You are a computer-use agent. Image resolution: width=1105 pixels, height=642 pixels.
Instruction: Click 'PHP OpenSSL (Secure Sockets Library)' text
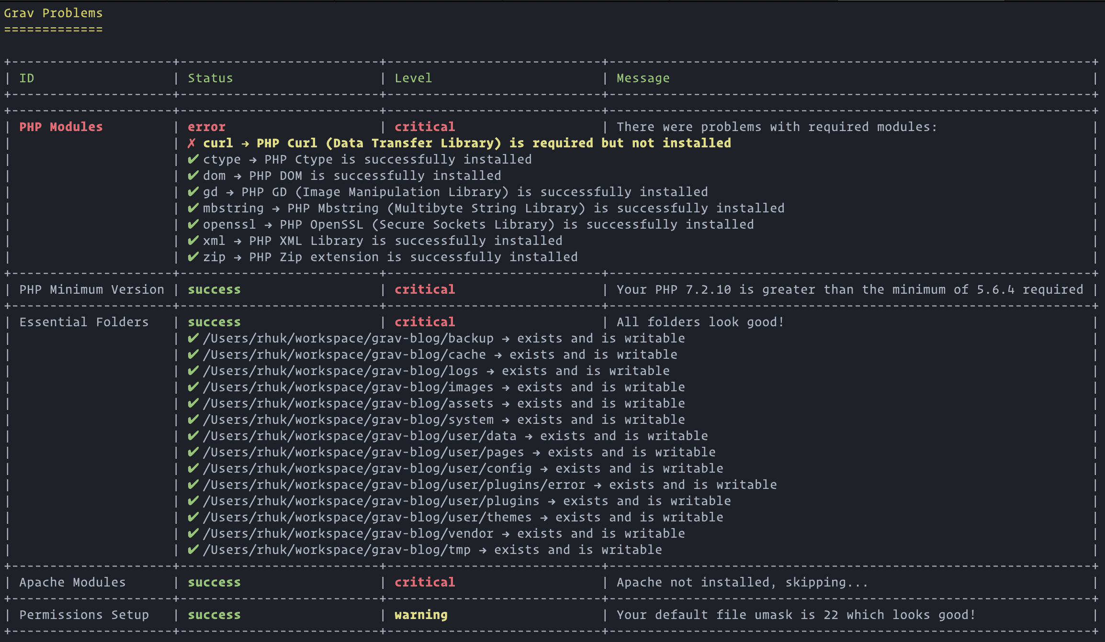417,224
